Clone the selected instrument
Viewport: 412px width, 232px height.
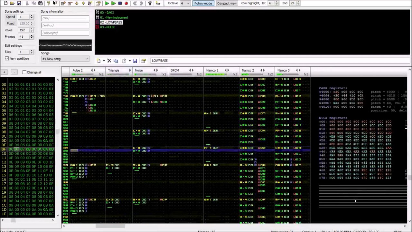116,61
